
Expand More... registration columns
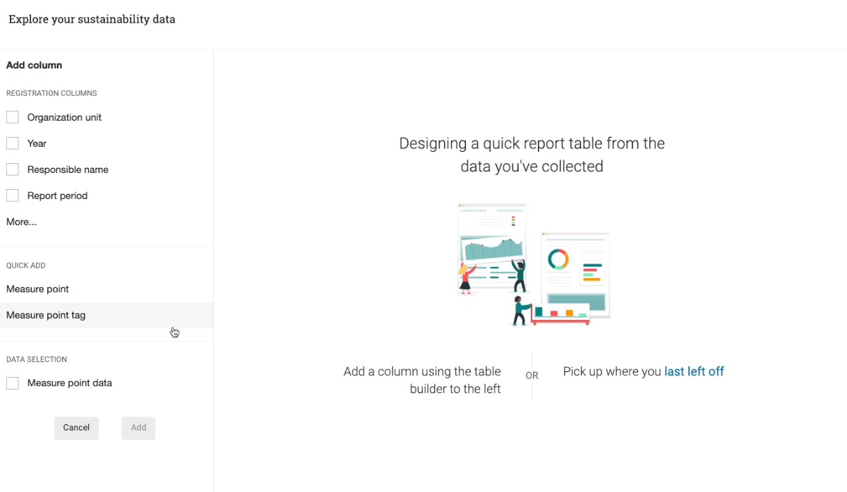[x=21, y=222]
